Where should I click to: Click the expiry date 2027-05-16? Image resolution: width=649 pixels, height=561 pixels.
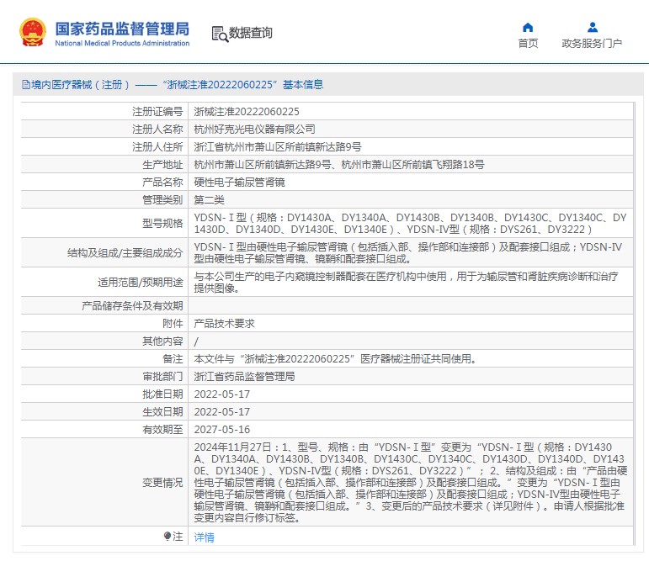pos(221,429)
